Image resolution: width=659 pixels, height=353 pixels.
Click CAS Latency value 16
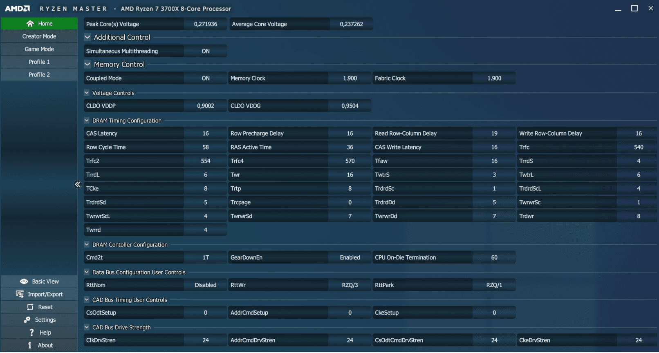pyautogui.click(x=206, y=133)
